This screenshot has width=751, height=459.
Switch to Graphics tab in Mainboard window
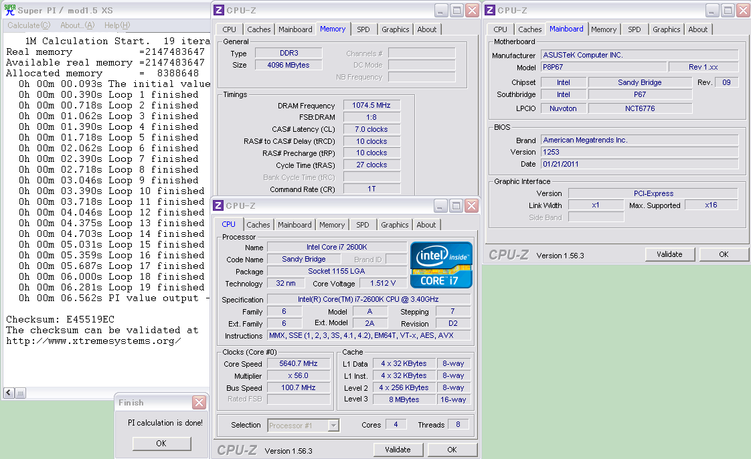(666, 29)
